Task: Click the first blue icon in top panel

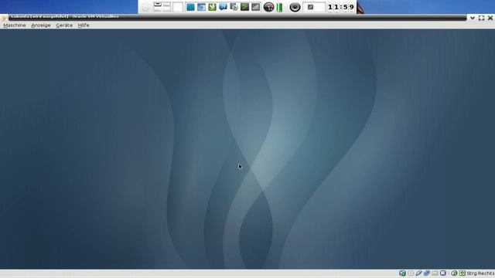Action: coord(190,7)
